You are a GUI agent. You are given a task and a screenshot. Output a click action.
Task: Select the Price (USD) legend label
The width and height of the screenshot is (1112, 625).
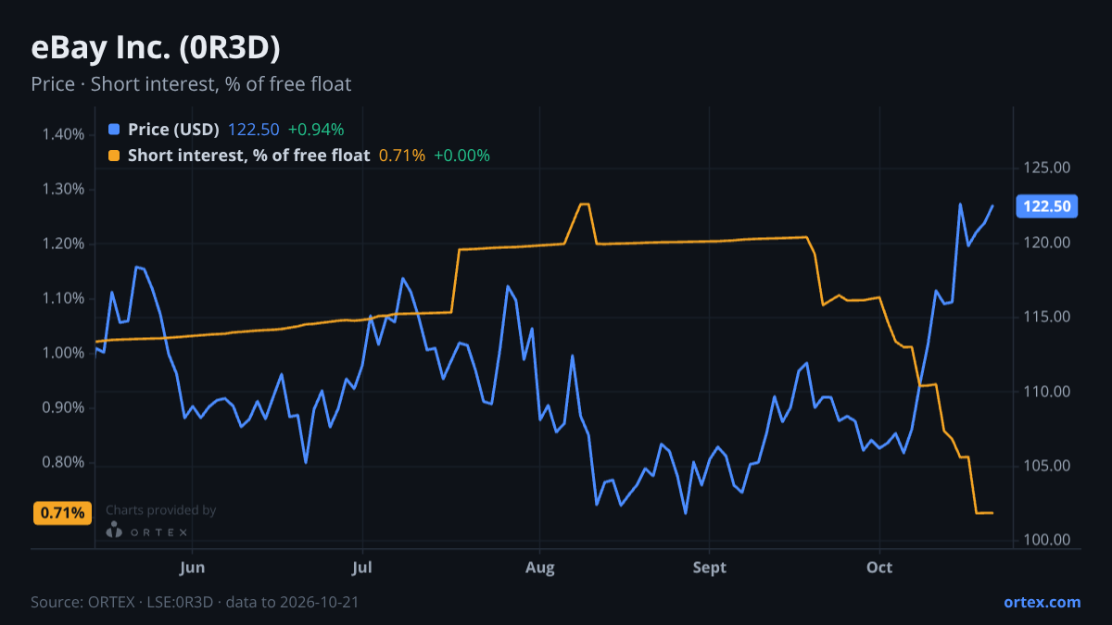(173, 130)
